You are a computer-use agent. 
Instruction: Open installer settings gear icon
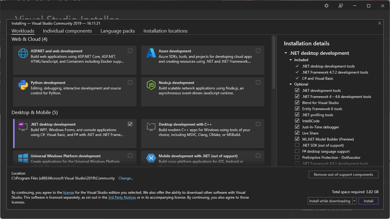click(327, 6)
